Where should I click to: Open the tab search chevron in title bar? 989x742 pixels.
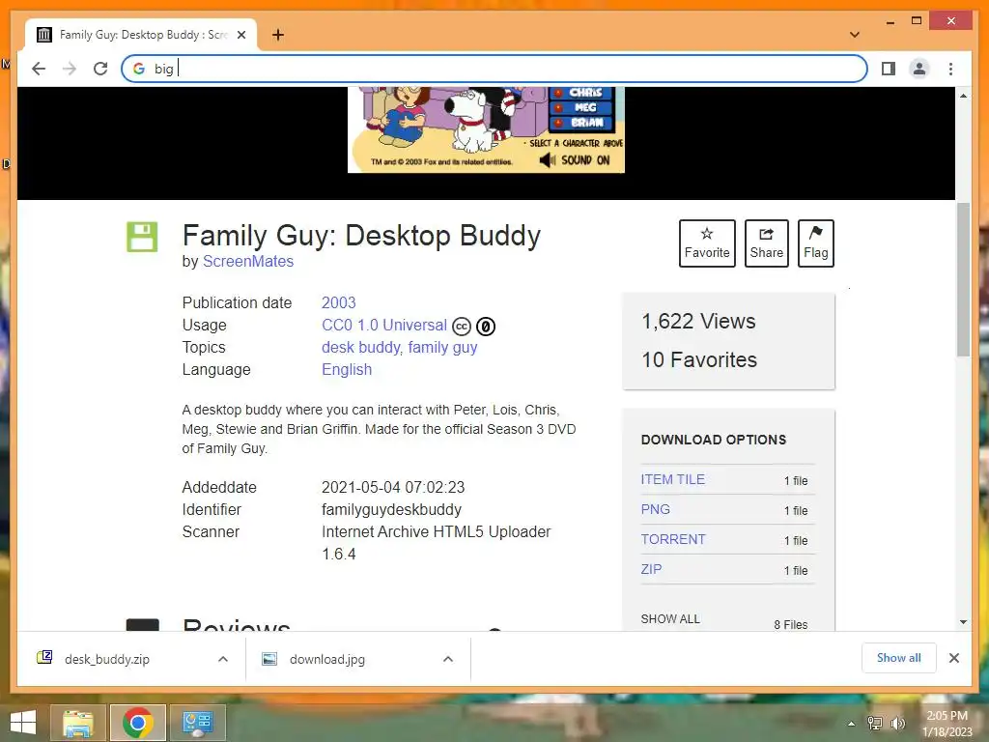(854, 34)
